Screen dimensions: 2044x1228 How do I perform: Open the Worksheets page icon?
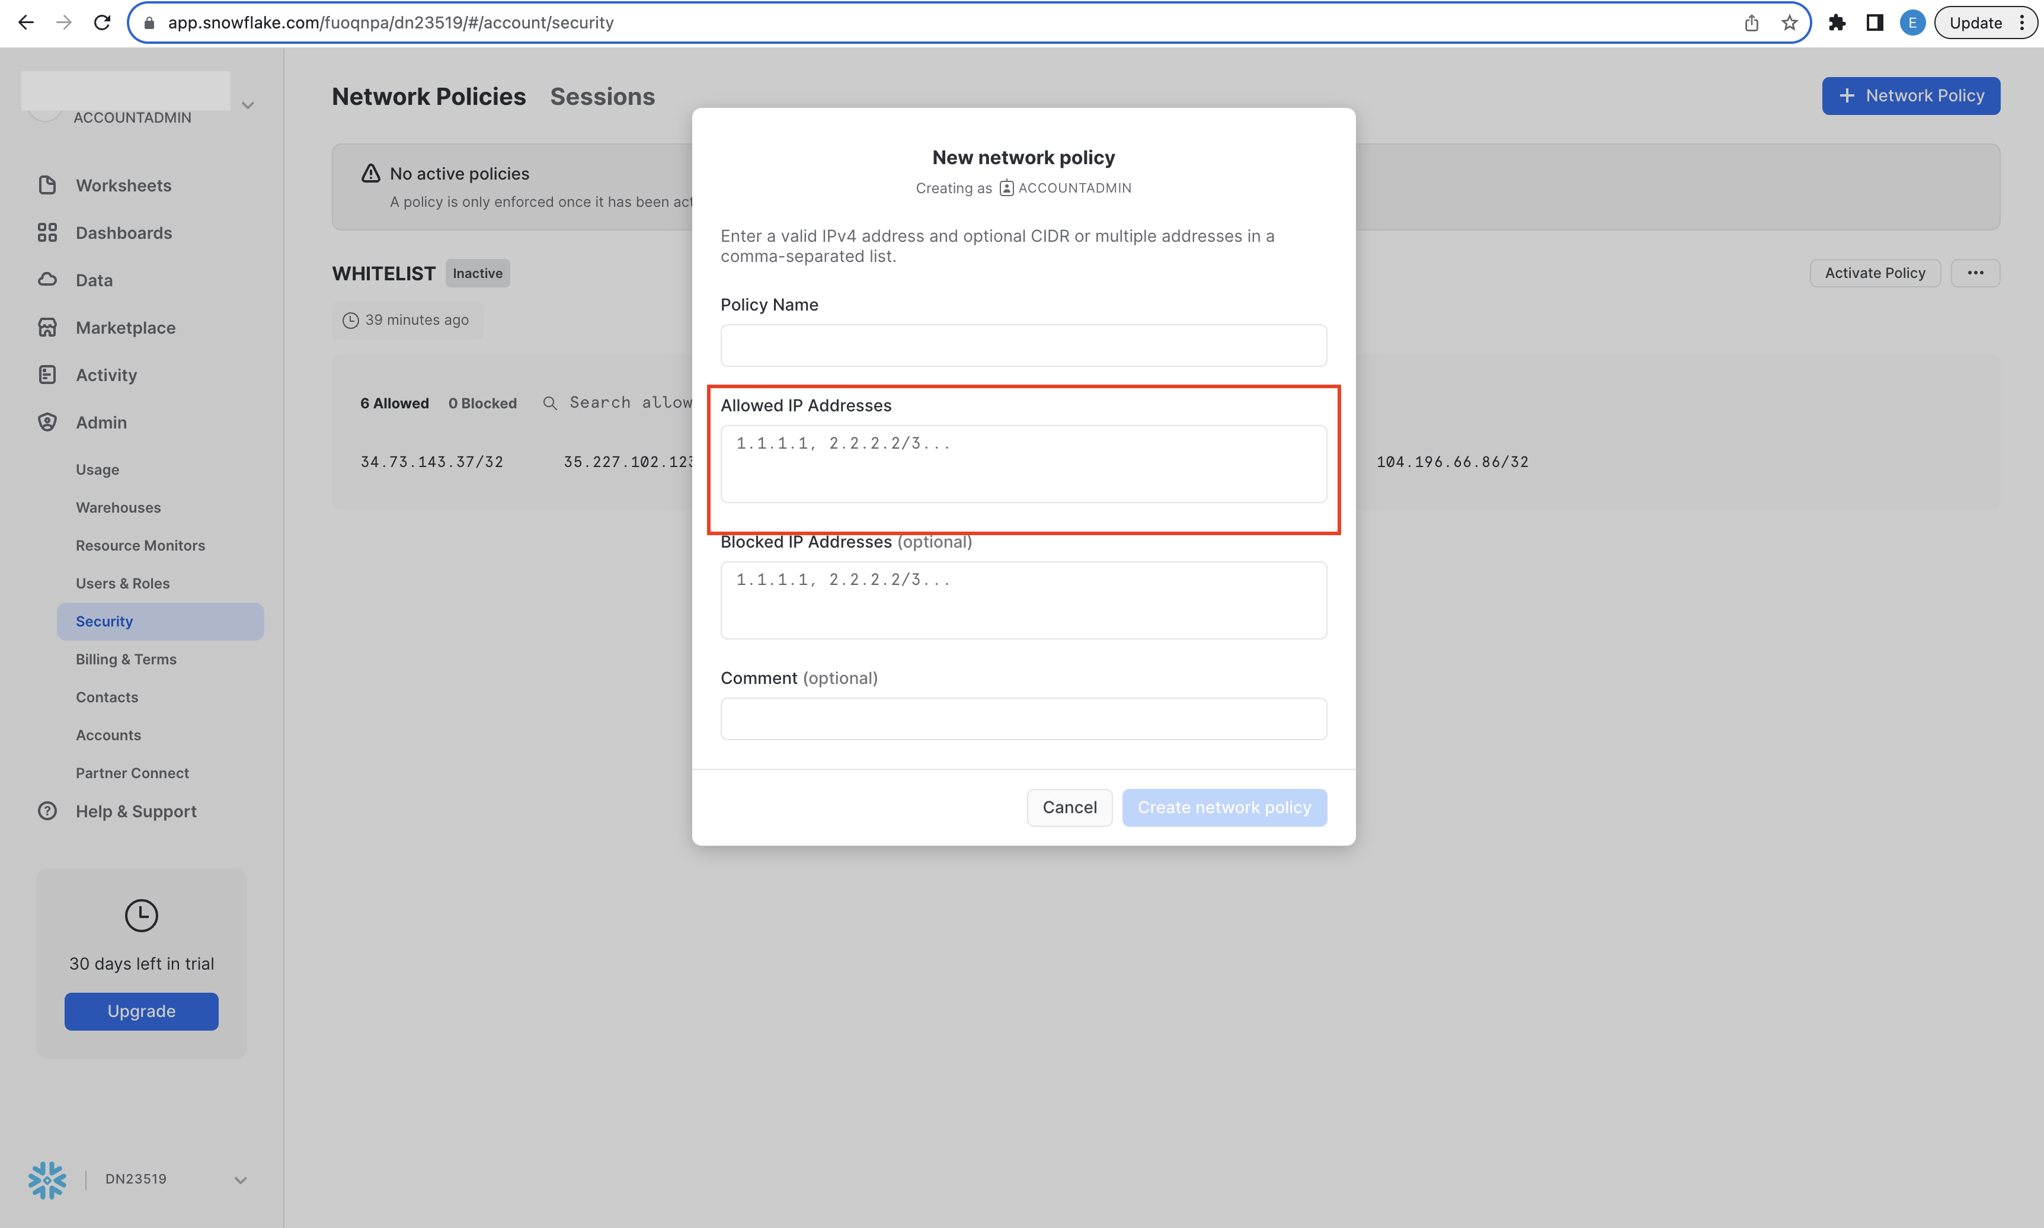coord(47,186)
